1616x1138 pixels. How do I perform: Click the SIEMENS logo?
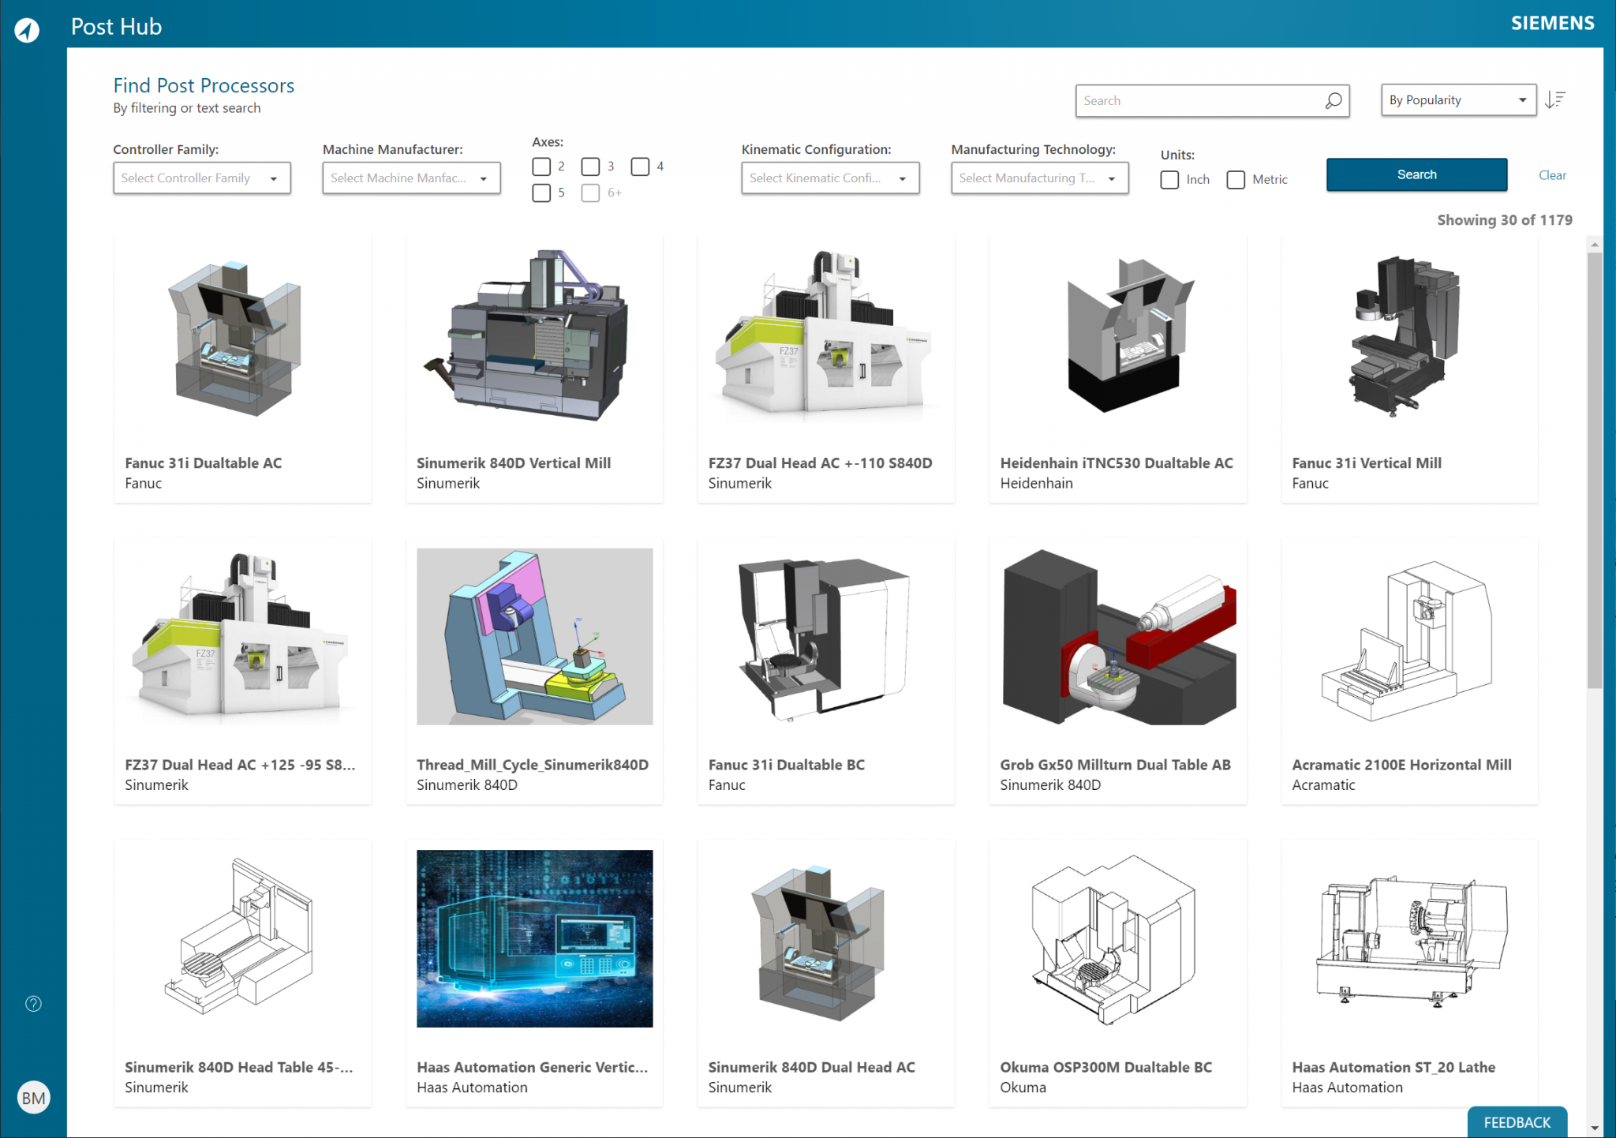click(1551, 23)
